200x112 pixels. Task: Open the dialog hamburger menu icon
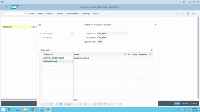tap(40, 25)
